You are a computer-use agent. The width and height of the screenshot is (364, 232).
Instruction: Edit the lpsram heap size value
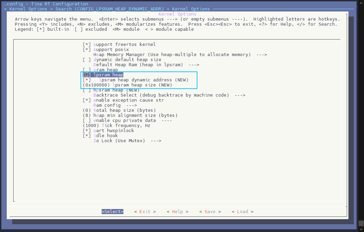127,85
